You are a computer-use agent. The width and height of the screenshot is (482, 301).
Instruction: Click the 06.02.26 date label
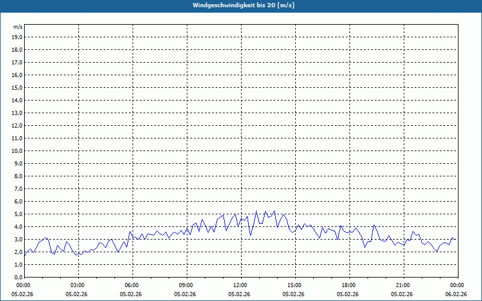coord(456,294)
